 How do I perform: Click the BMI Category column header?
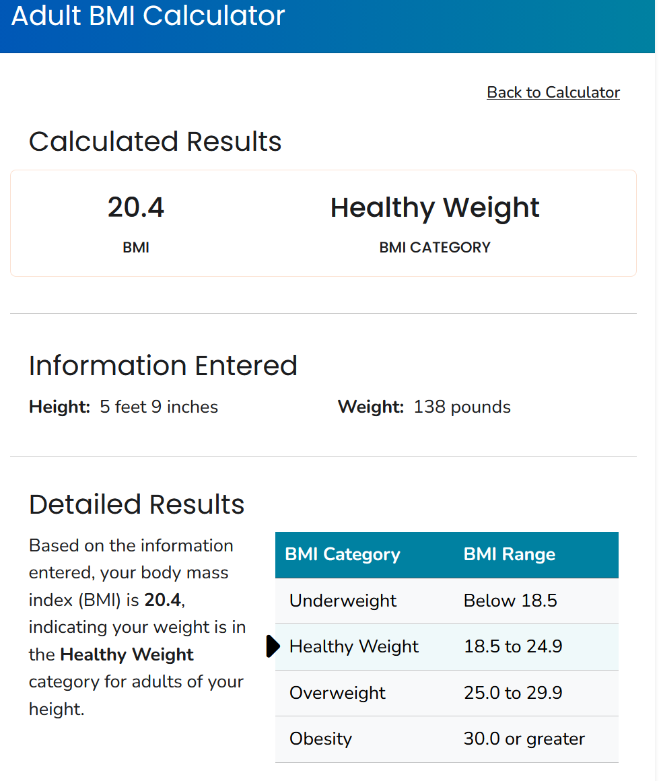click(x=342, y=554)
